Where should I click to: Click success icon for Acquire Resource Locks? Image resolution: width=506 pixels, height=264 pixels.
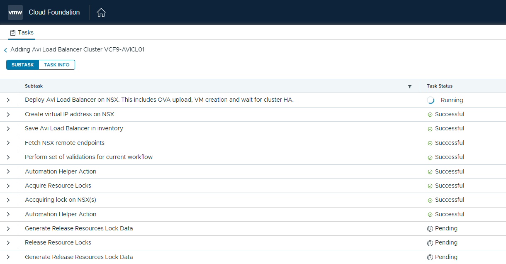click(x=430, y=186)
